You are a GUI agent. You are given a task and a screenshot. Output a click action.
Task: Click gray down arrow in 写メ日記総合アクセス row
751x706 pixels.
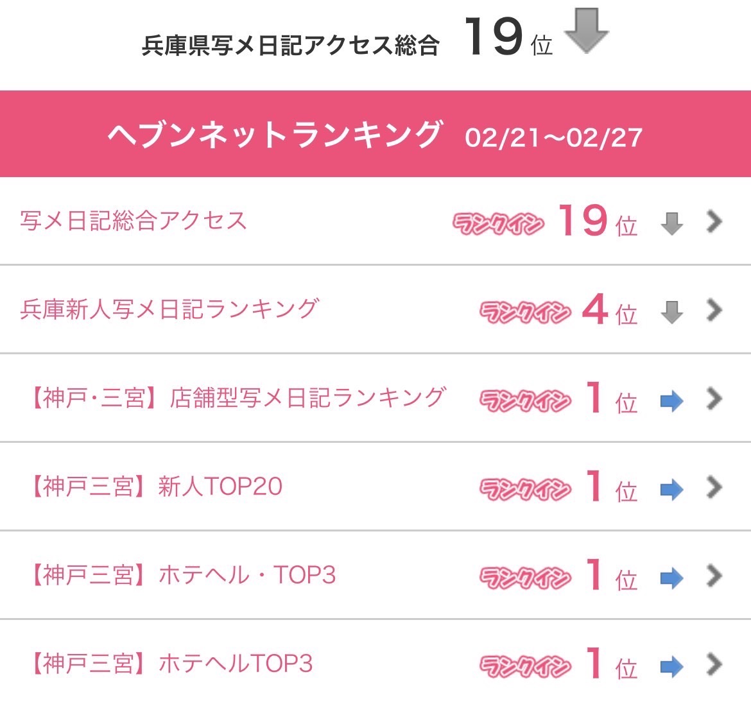tap(671, 224)
